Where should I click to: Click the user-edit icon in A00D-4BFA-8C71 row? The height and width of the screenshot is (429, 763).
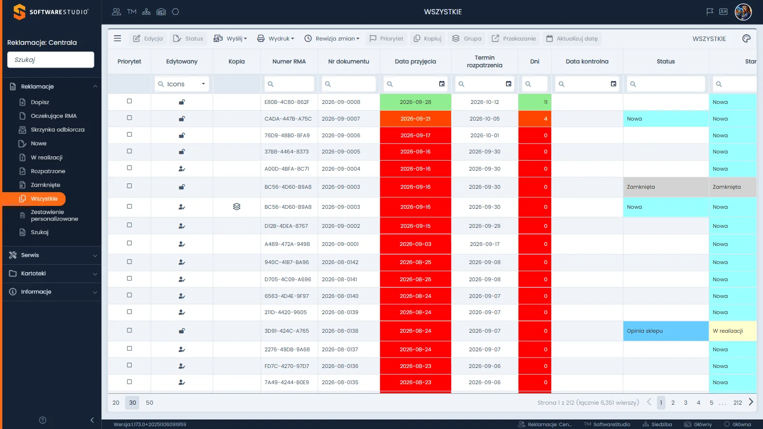point(182,169)
